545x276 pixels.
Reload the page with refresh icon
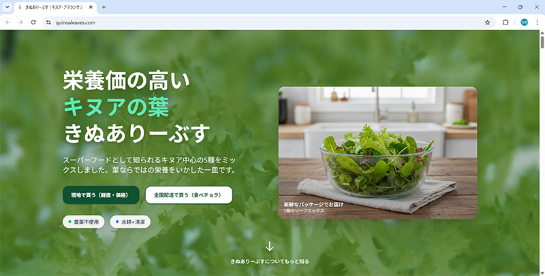tap(33, 22)
